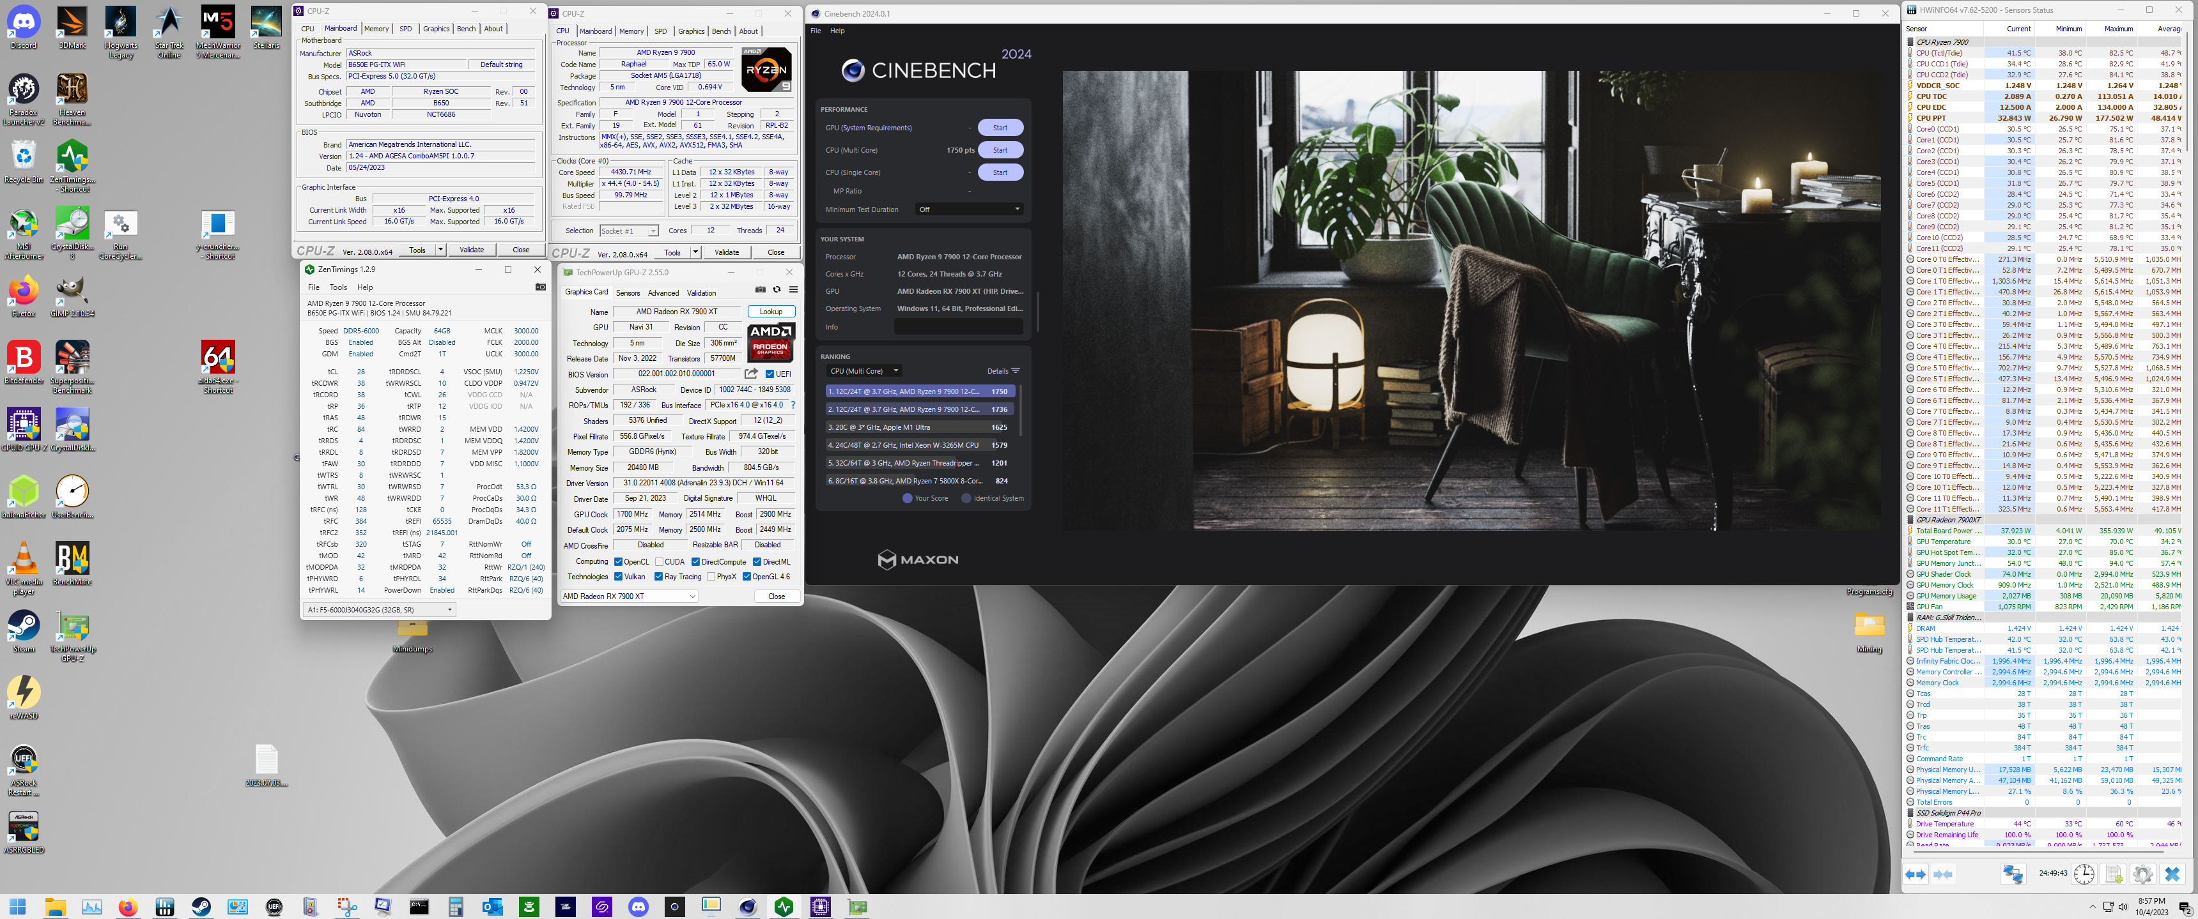Click the Windows Start button
The height and width of the screenshot is (919, 2198).
[x=17, y=906]
